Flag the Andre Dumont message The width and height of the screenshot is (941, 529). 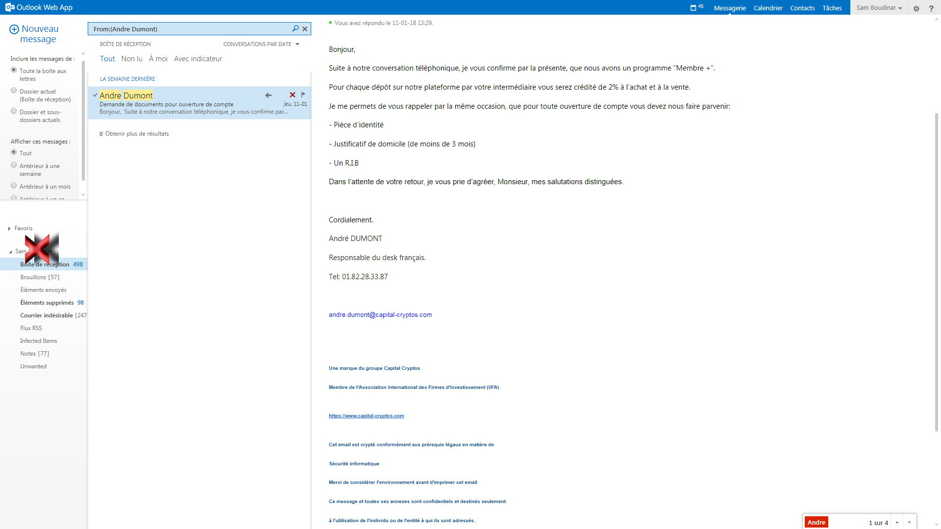(303, 95)
